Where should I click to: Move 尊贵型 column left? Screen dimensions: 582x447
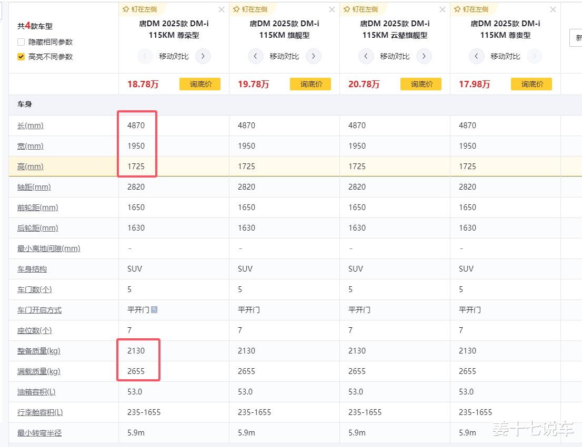pos(477,56)
